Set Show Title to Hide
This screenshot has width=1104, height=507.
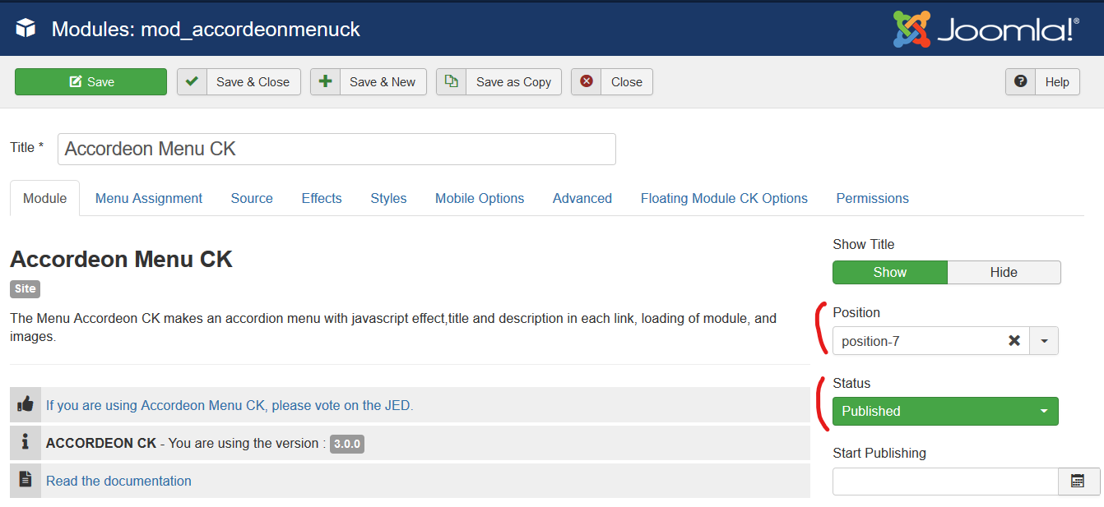click(x=1004, y=272)
